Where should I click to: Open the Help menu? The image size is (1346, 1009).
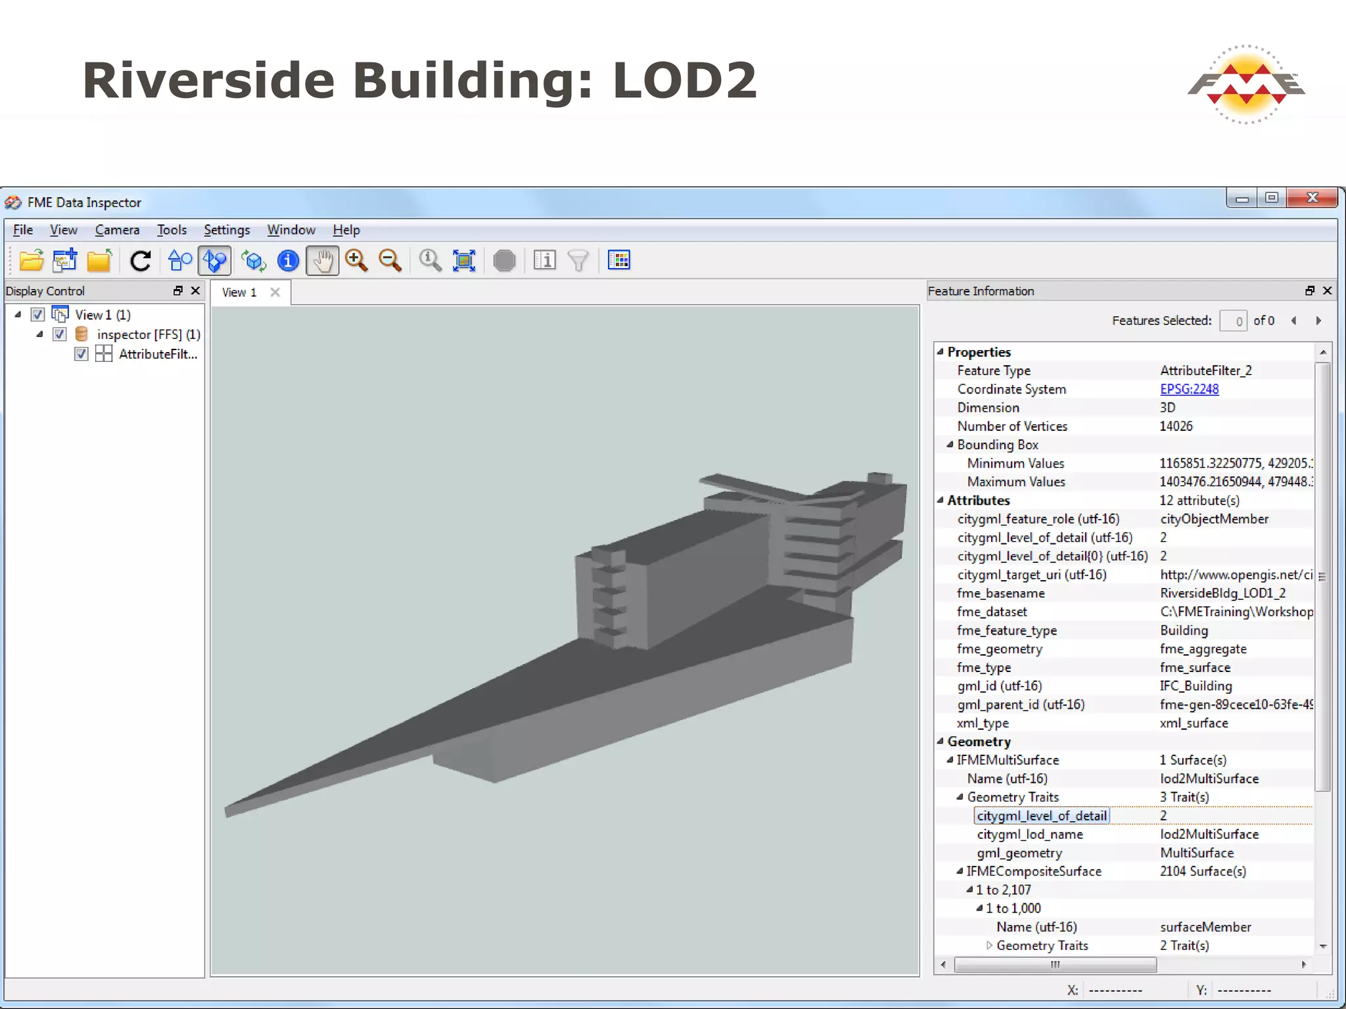[x=346, y=230]
